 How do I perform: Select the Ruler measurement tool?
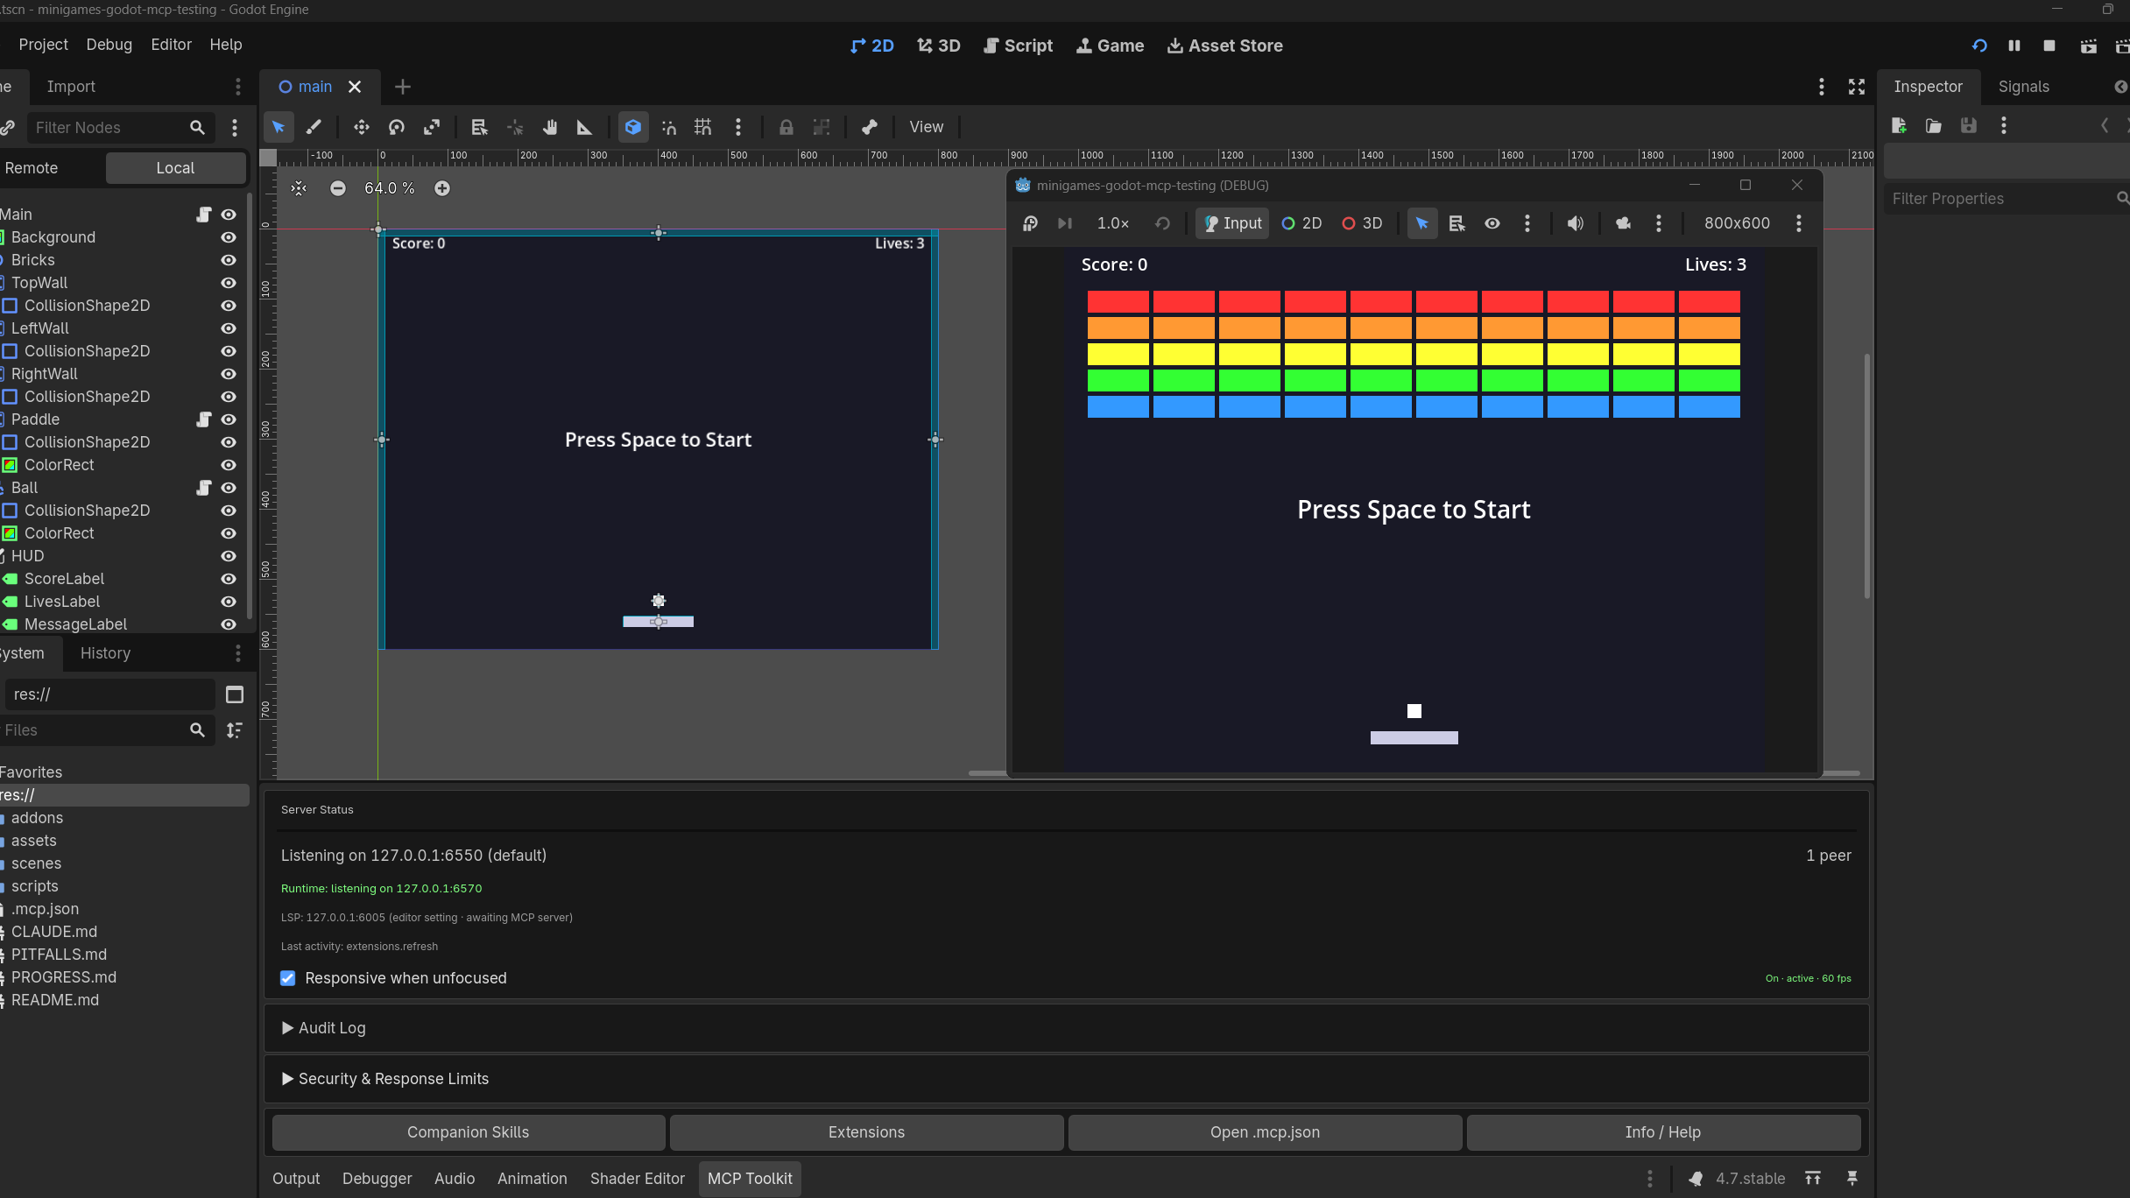pos(584,127)
